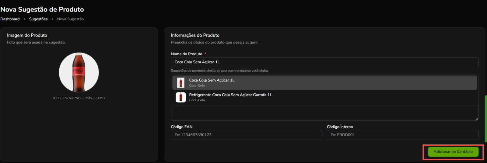Open the Sugestões breadcrumb link
Viewport: 487px width, 163px height.
38,19
